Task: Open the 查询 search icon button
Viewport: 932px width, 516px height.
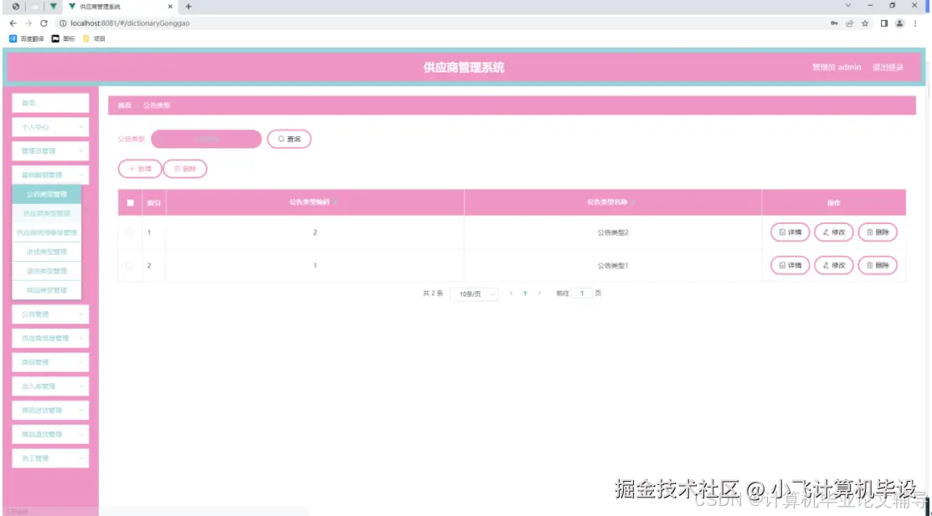Action: (x=289, y=139)
